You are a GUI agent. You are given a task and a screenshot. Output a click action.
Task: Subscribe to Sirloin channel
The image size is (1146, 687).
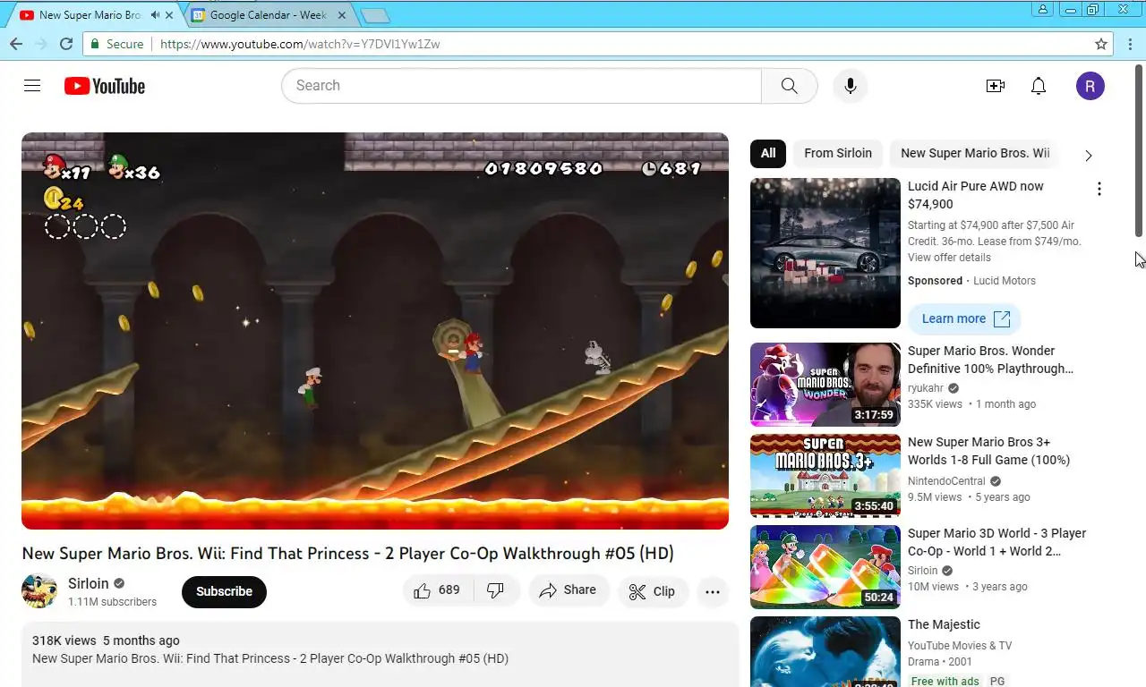224,591
